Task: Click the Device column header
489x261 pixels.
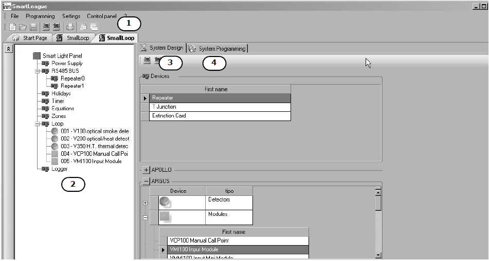Action: point(178,191)
